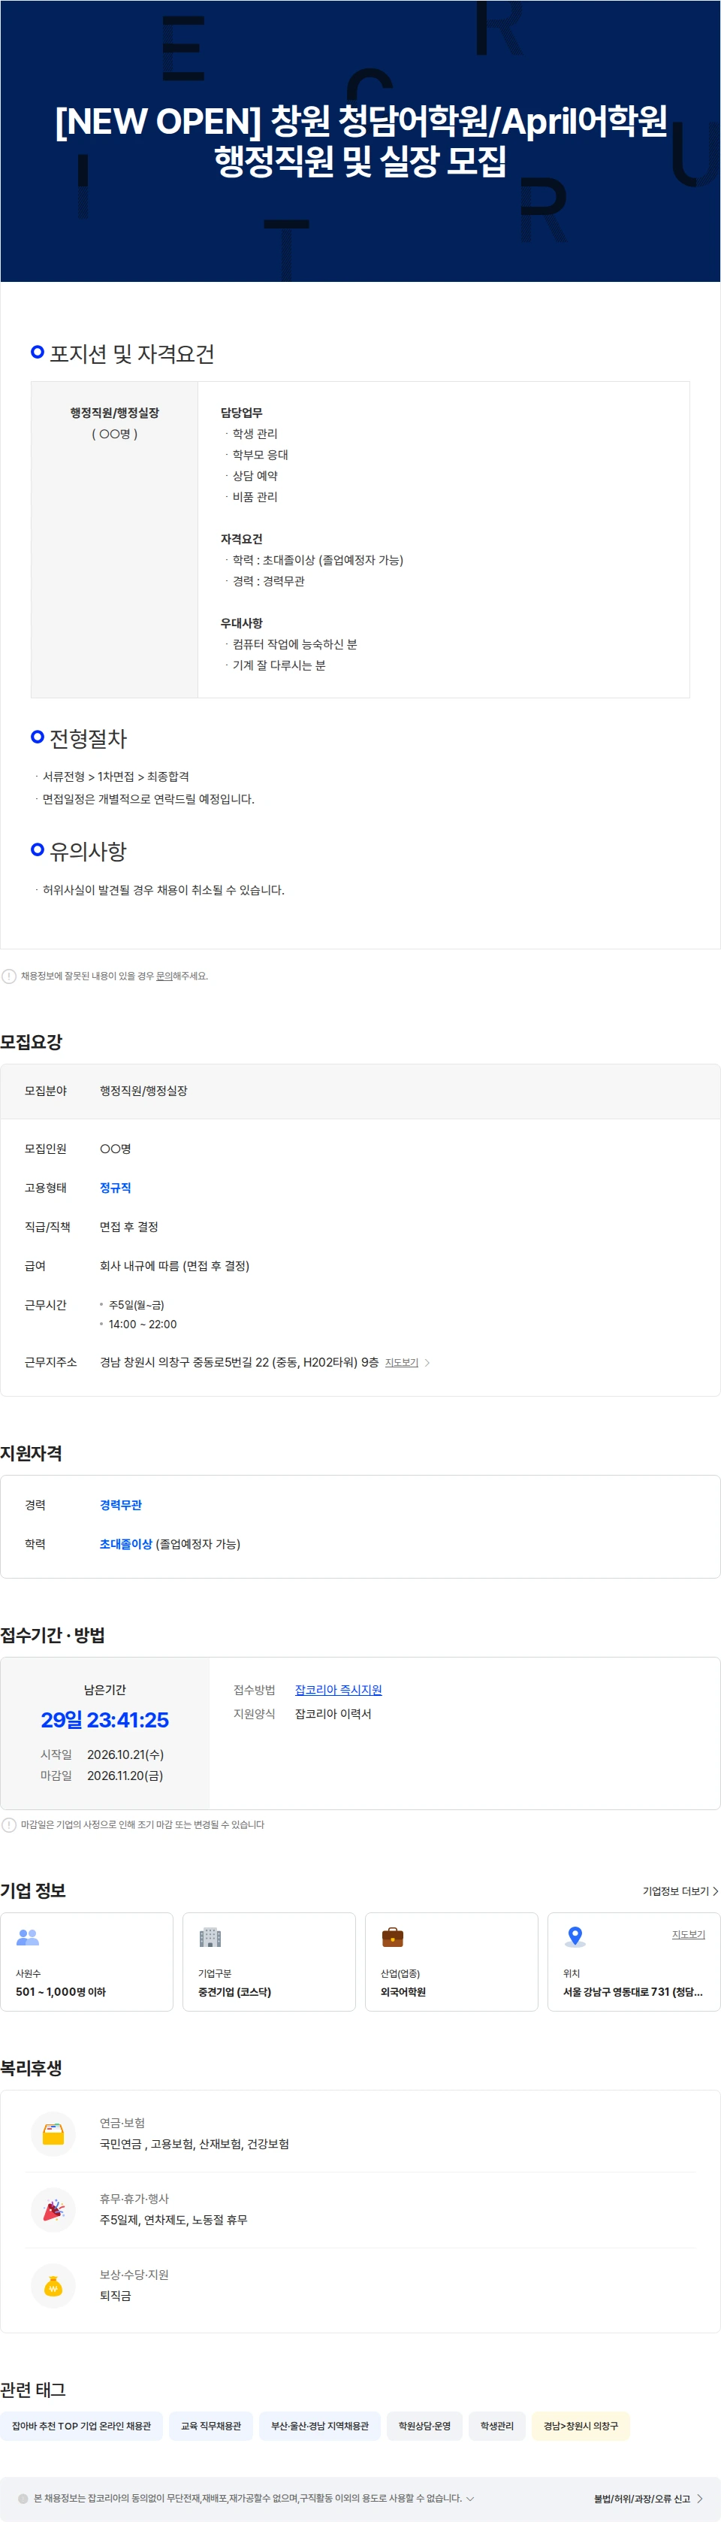Click the 사원수 501~1,000명 이하 card
This screenshot has height=2522, width=721.
87,1962
